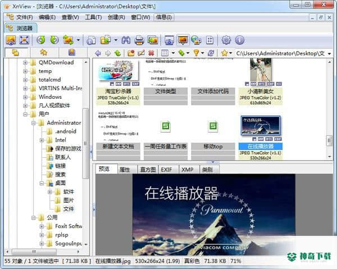This screenshot has height=269, width=337.
Task: Open the 工具(T) menu
Action: (x=93, y=17)
